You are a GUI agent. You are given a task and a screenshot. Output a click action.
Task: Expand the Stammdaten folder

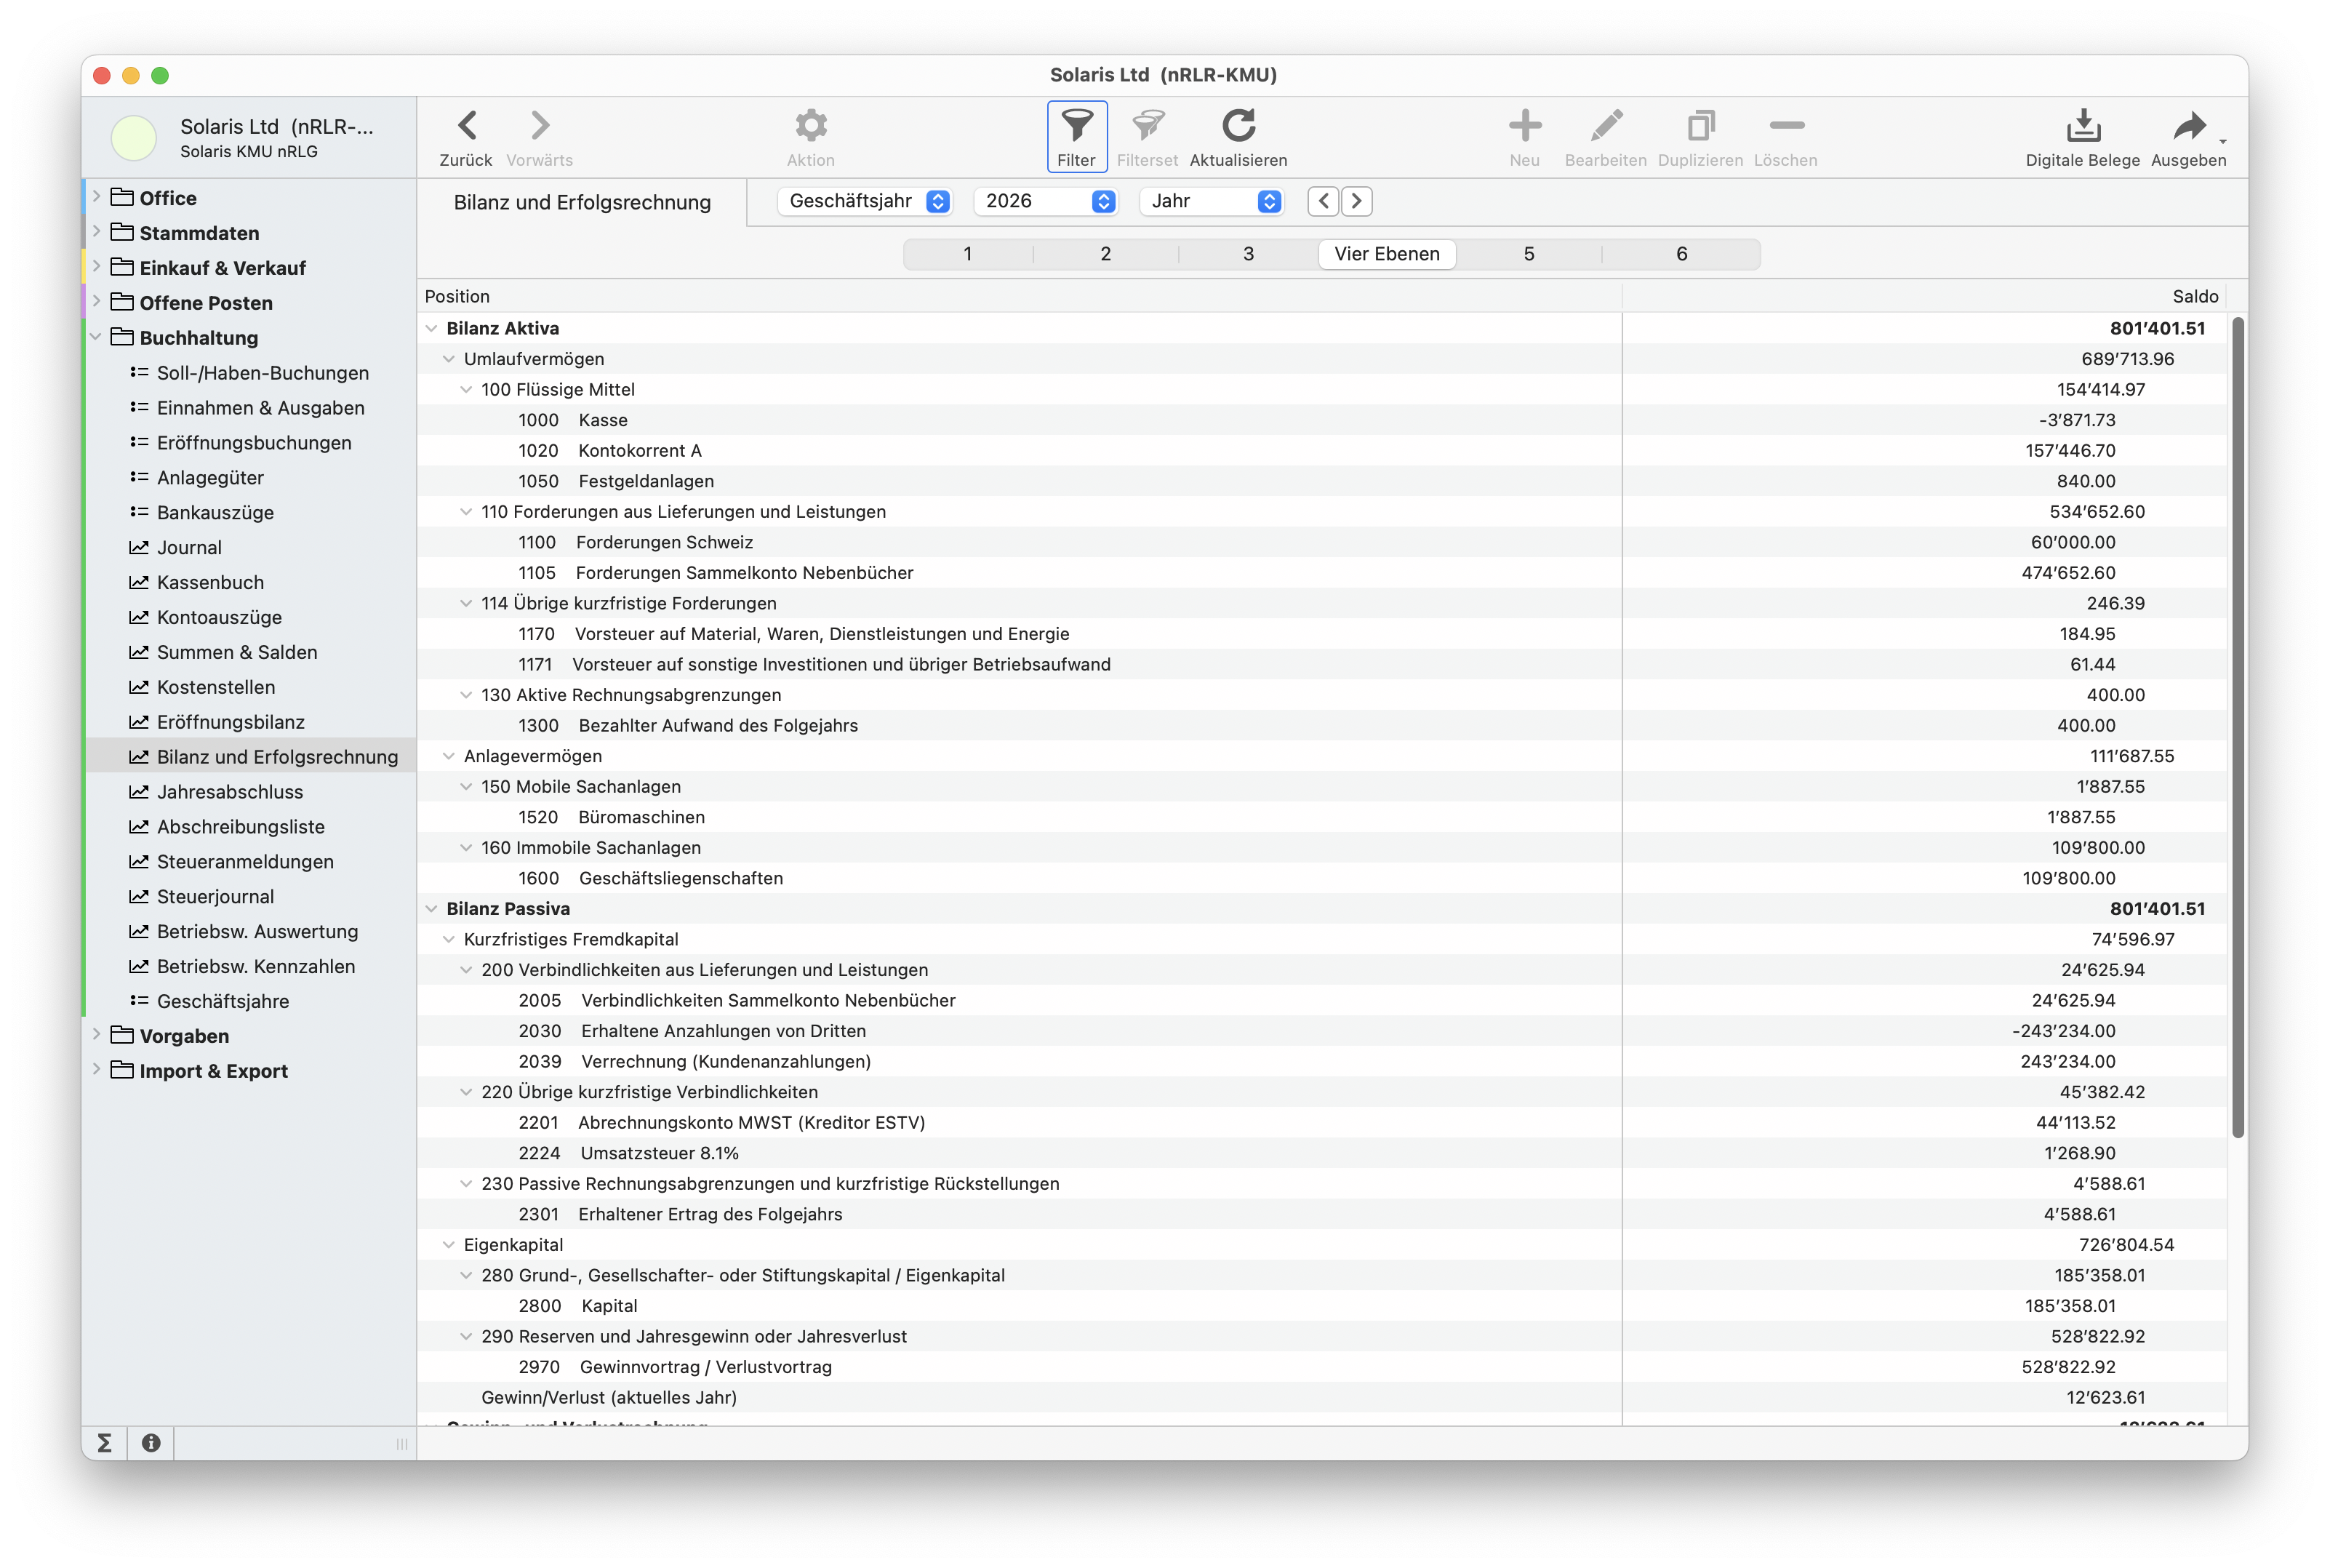[x=96, y=232]
